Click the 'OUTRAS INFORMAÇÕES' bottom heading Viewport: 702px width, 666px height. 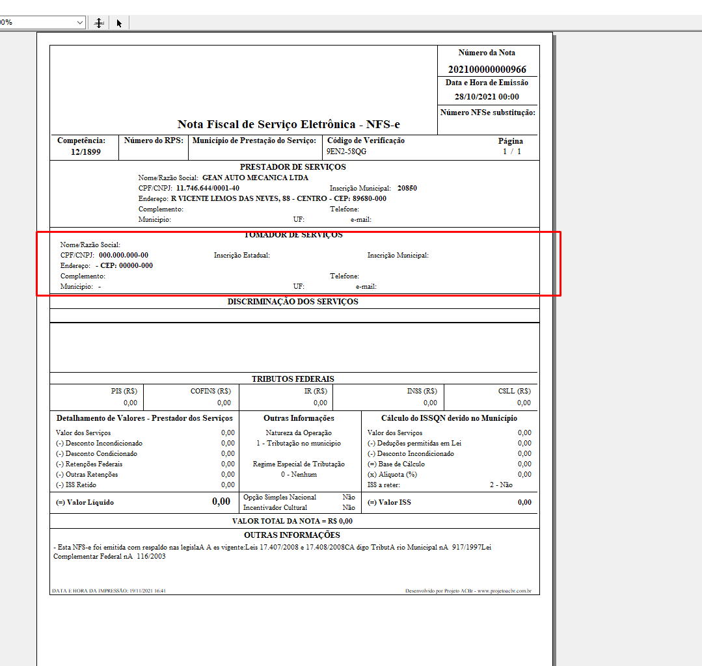(x=292, y=535)
